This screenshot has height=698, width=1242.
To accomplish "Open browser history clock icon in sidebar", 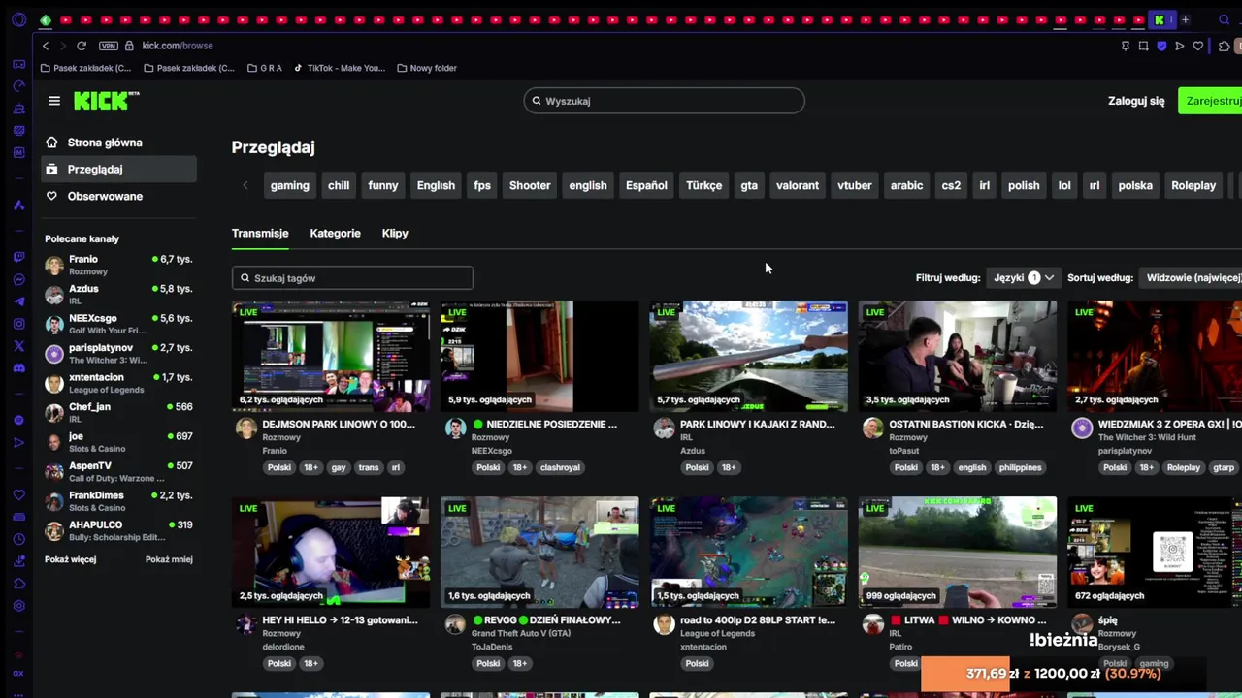I will (18, 539).
